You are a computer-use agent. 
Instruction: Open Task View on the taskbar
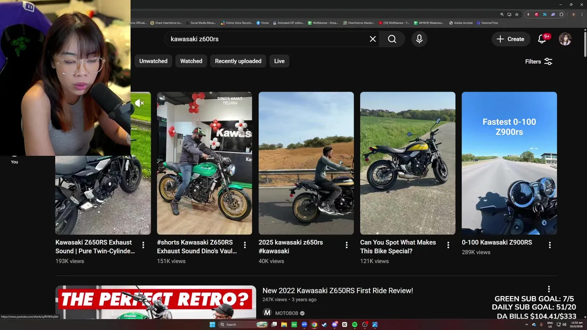pyautogui.click(x=274, y=324)
